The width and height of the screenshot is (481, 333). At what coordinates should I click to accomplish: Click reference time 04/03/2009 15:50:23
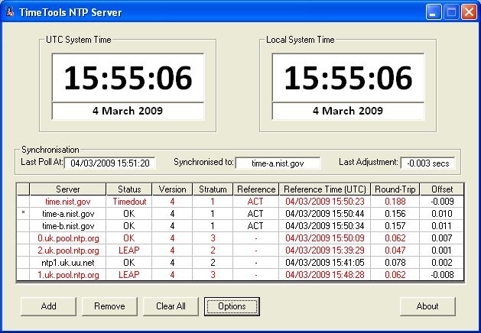tap(325, 202)
